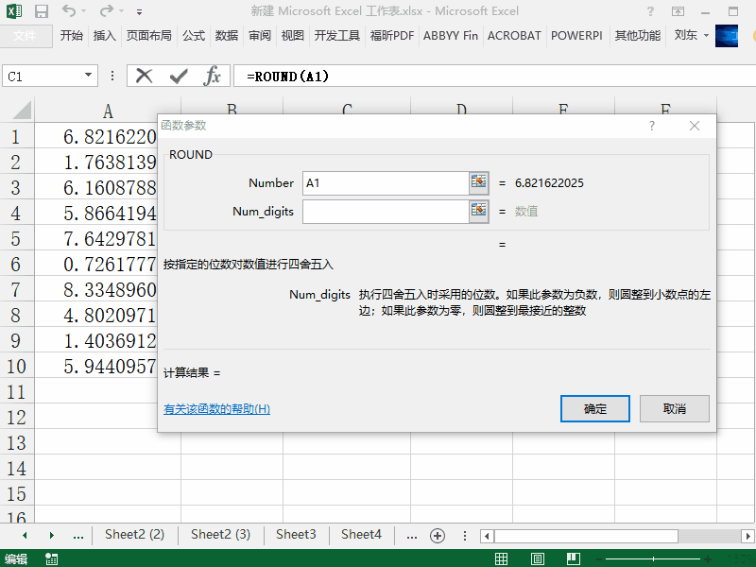Switch to Normal view icon
This screenshot has width=756, height=567.
tap(502, 559)
